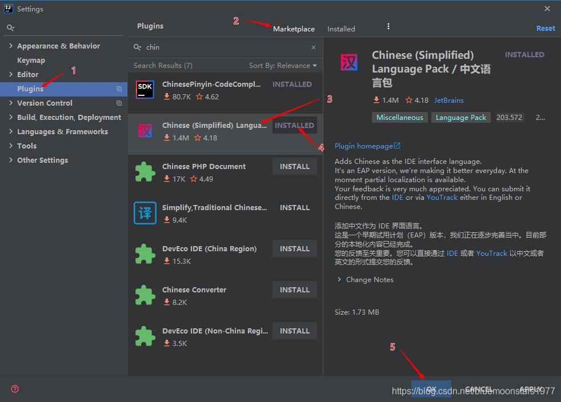
Task: Click the settings search field at top left
Action: pyautogui.click(x=63, y=27)
